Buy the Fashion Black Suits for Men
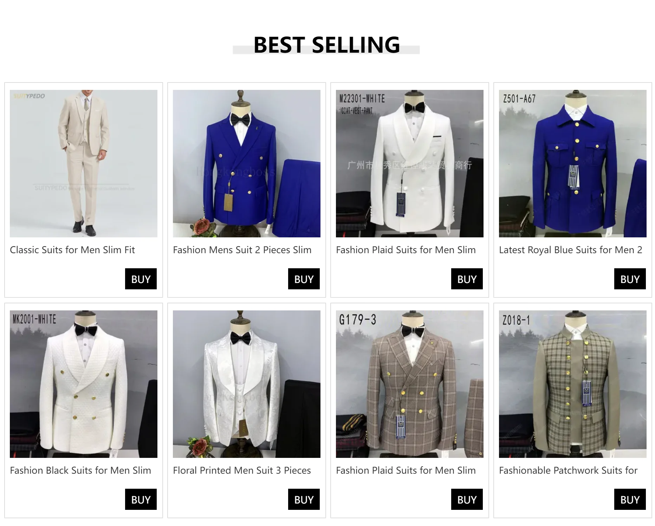The width and height of the screenshot is (655, 526). (141, 499)
